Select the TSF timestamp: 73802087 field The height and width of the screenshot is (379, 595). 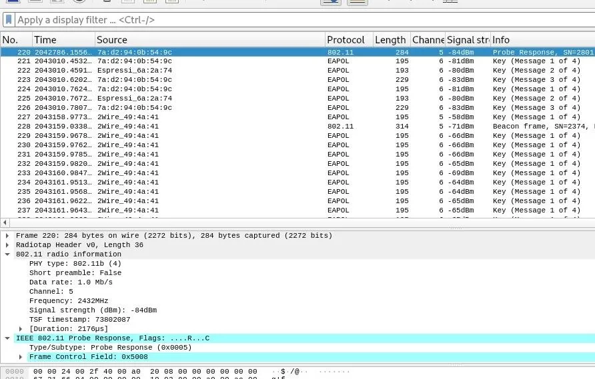click(79, 320)
